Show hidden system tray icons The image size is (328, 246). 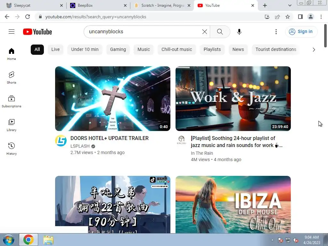(272, 240)
